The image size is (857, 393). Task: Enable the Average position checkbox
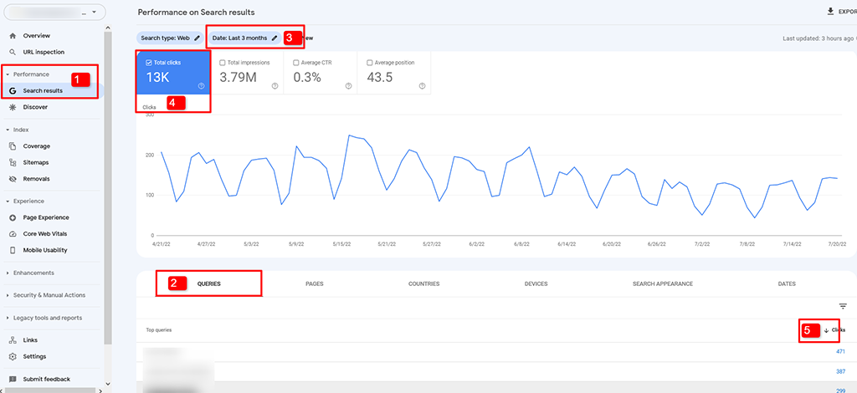369,63
